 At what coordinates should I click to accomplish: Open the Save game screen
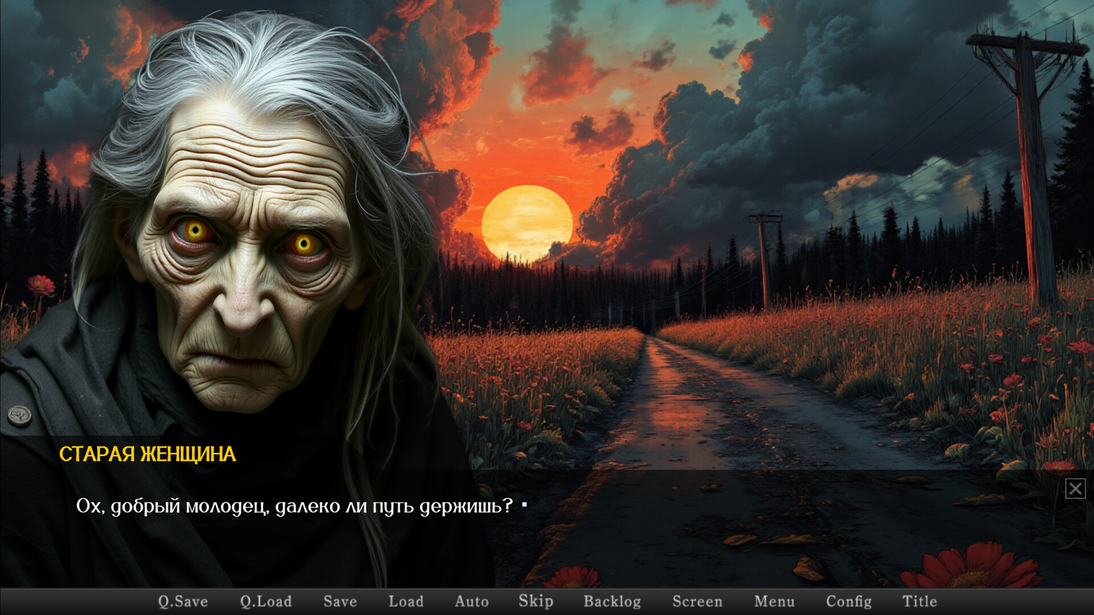(x=340, y=601)
